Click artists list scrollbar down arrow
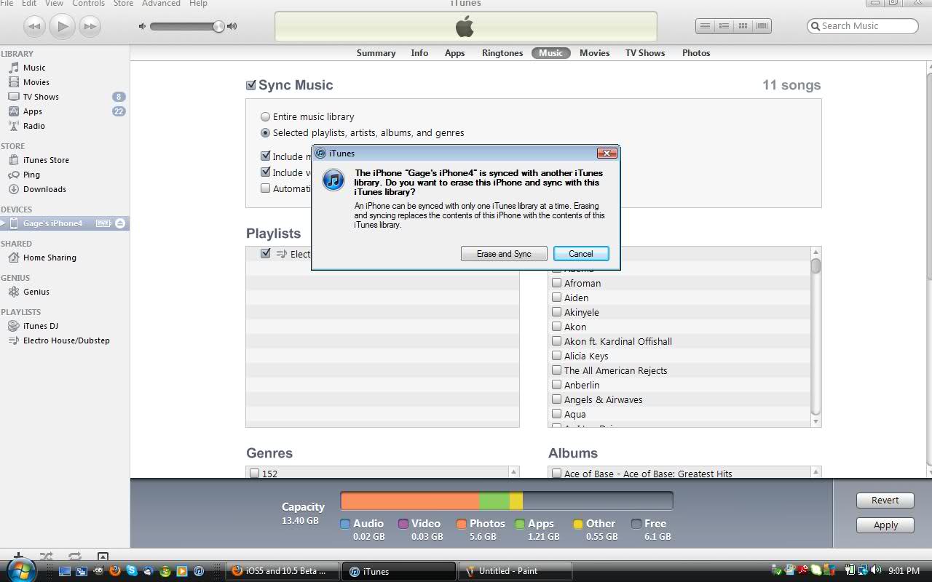932x582 pixels. 815,421
